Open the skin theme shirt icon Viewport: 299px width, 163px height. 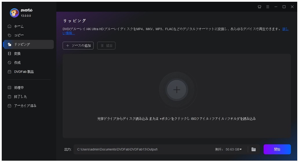259,7
